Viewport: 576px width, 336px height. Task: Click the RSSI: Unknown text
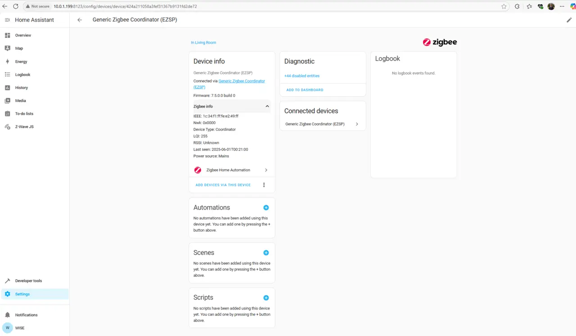(206, 143)
